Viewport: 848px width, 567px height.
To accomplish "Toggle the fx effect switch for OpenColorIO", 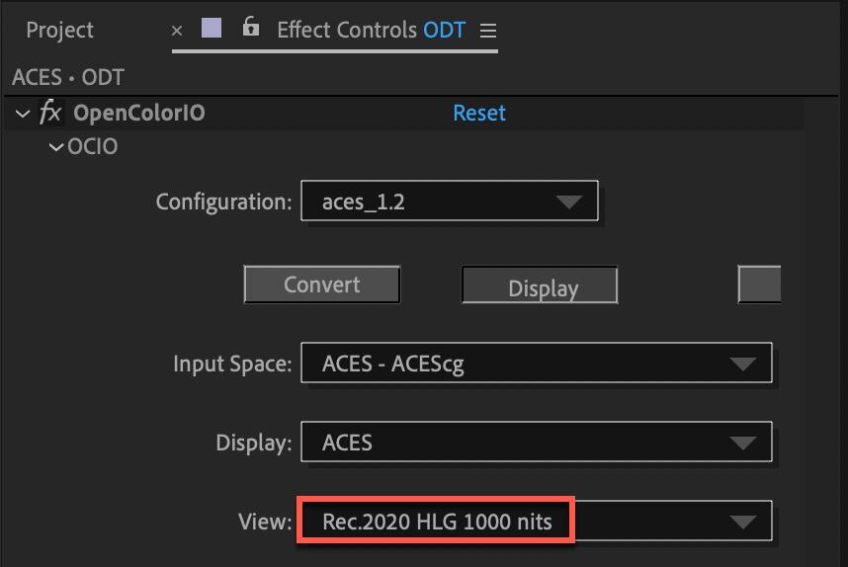I will coord(50,113).
